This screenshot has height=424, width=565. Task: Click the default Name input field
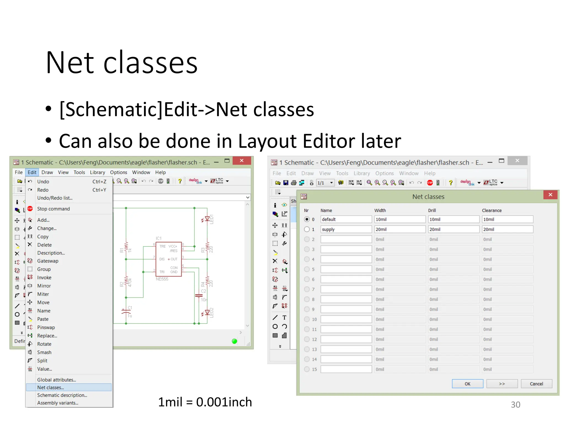[x=346, y=219]
